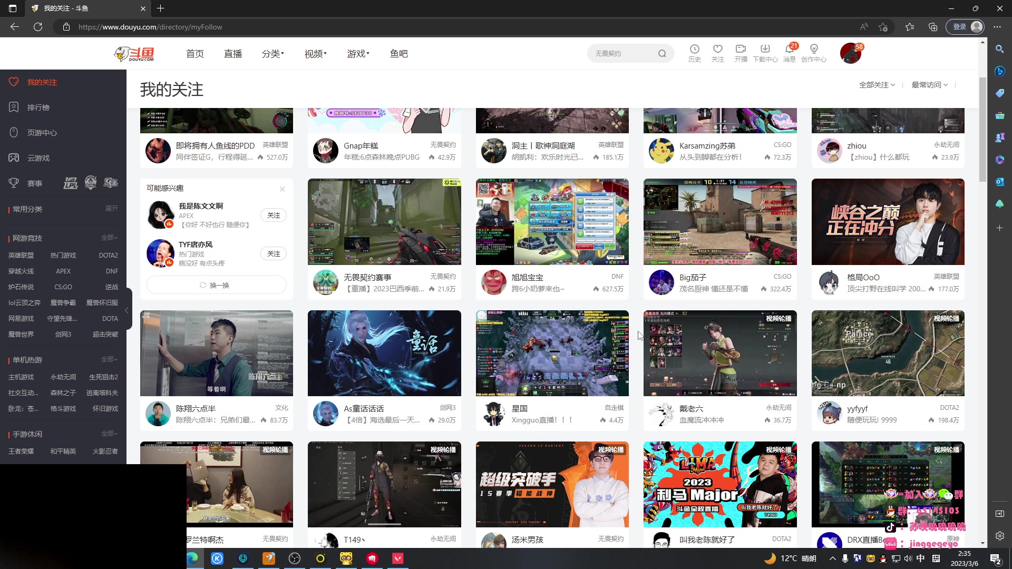
Task: Click the heart-shaped 关注 icon in header
Action: (717, 50)
